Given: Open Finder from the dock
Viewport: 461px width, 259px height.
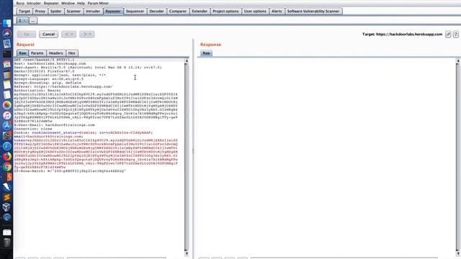Looking at the screenshot, I should tap(6, 23).
